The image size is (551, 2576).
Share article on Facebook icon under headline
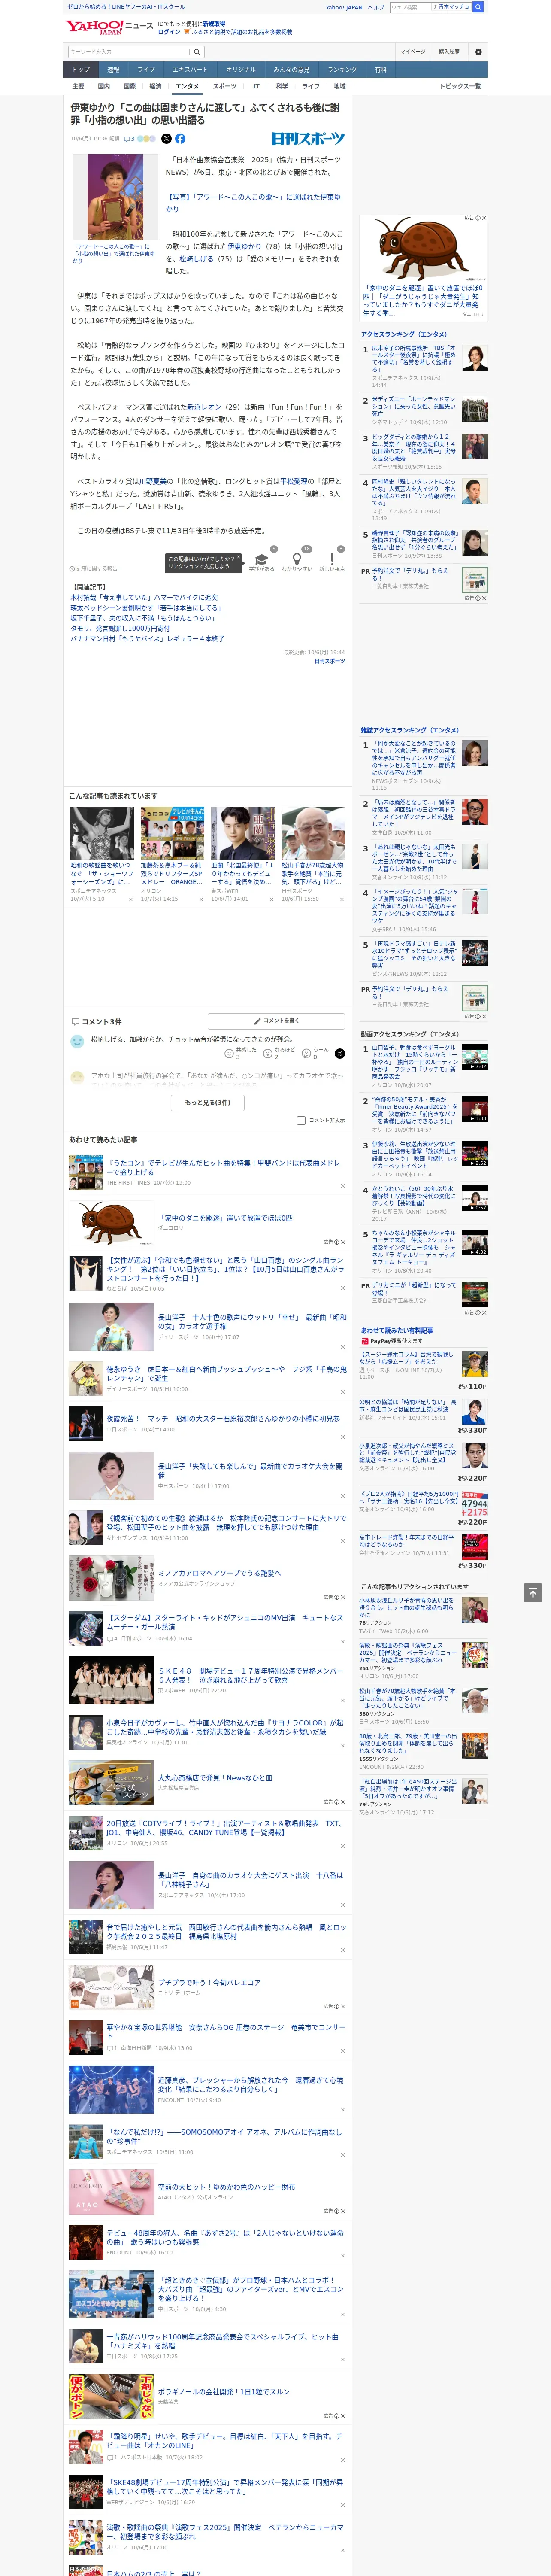pos(180,139)
